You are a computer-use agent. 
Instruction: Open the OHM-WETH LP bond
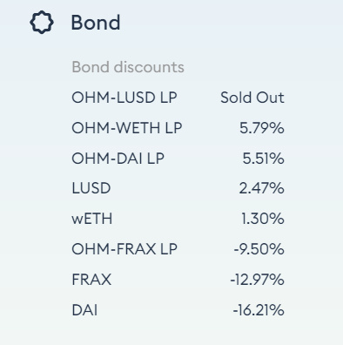[x=178, y=128]
